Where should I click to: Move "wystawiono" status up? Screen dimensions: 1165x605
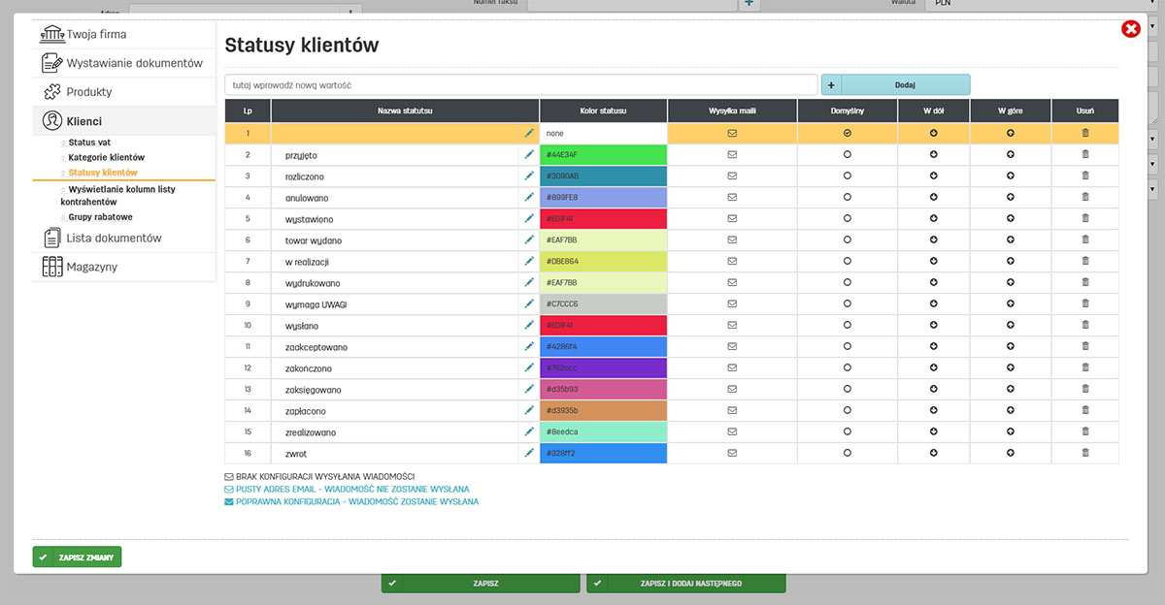(1010, 218)
